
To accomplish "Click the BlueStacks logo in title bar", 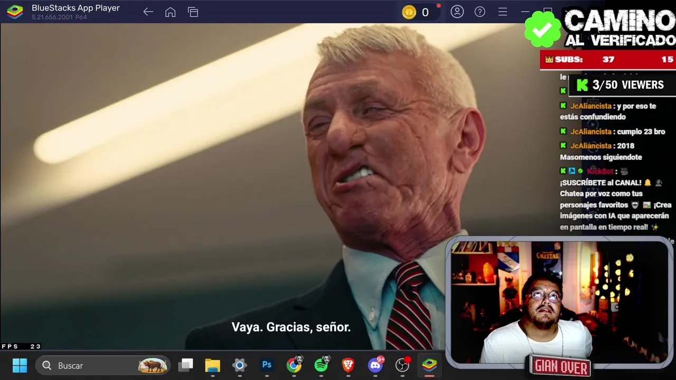I will click(x=15, y=12).
